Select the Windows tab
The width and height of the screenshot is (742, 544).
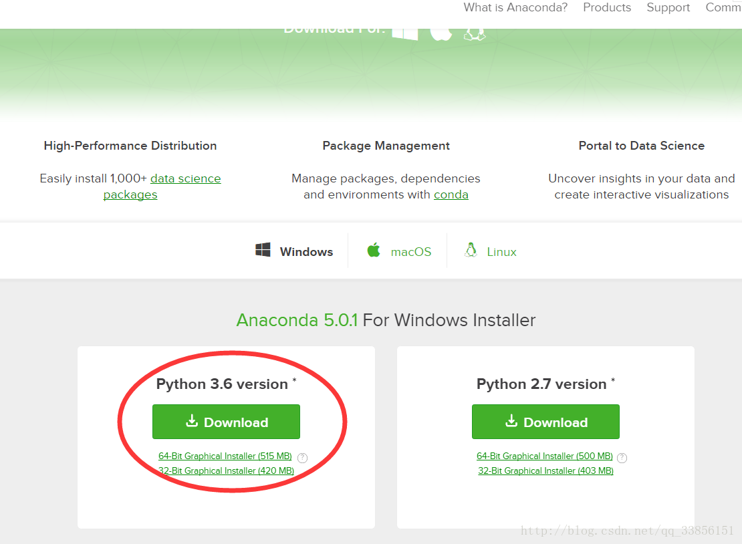(x=294, y=251)
